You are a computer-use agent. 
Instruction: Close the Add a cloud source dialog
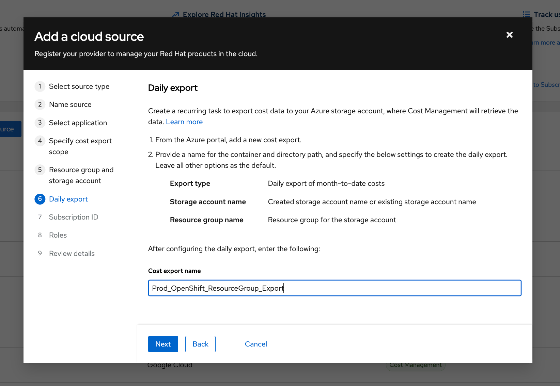pyautogui.click(x=509, y=35)
